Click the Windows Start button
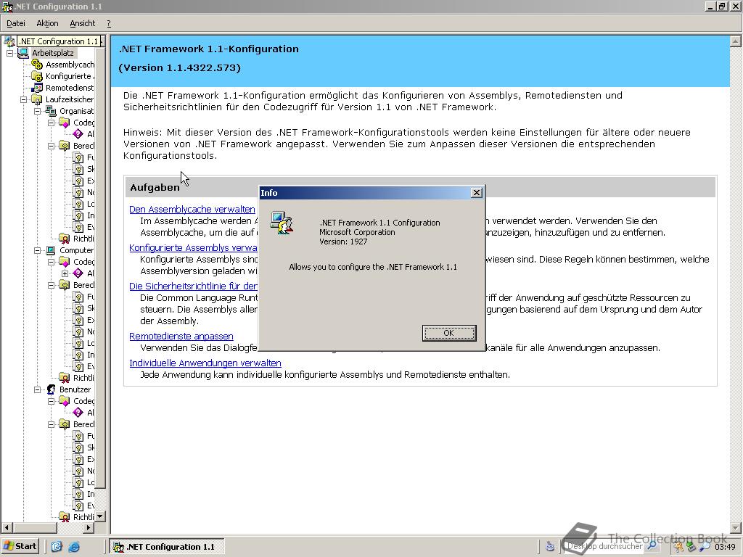 point(20,546)
